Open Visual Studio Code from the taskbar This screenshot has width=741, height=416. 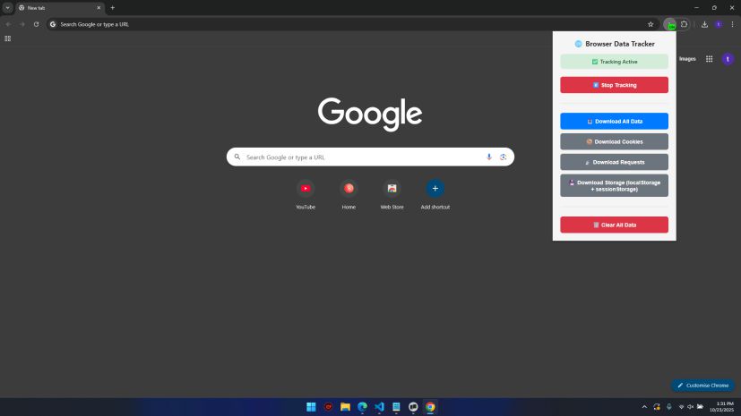point(380,407)
